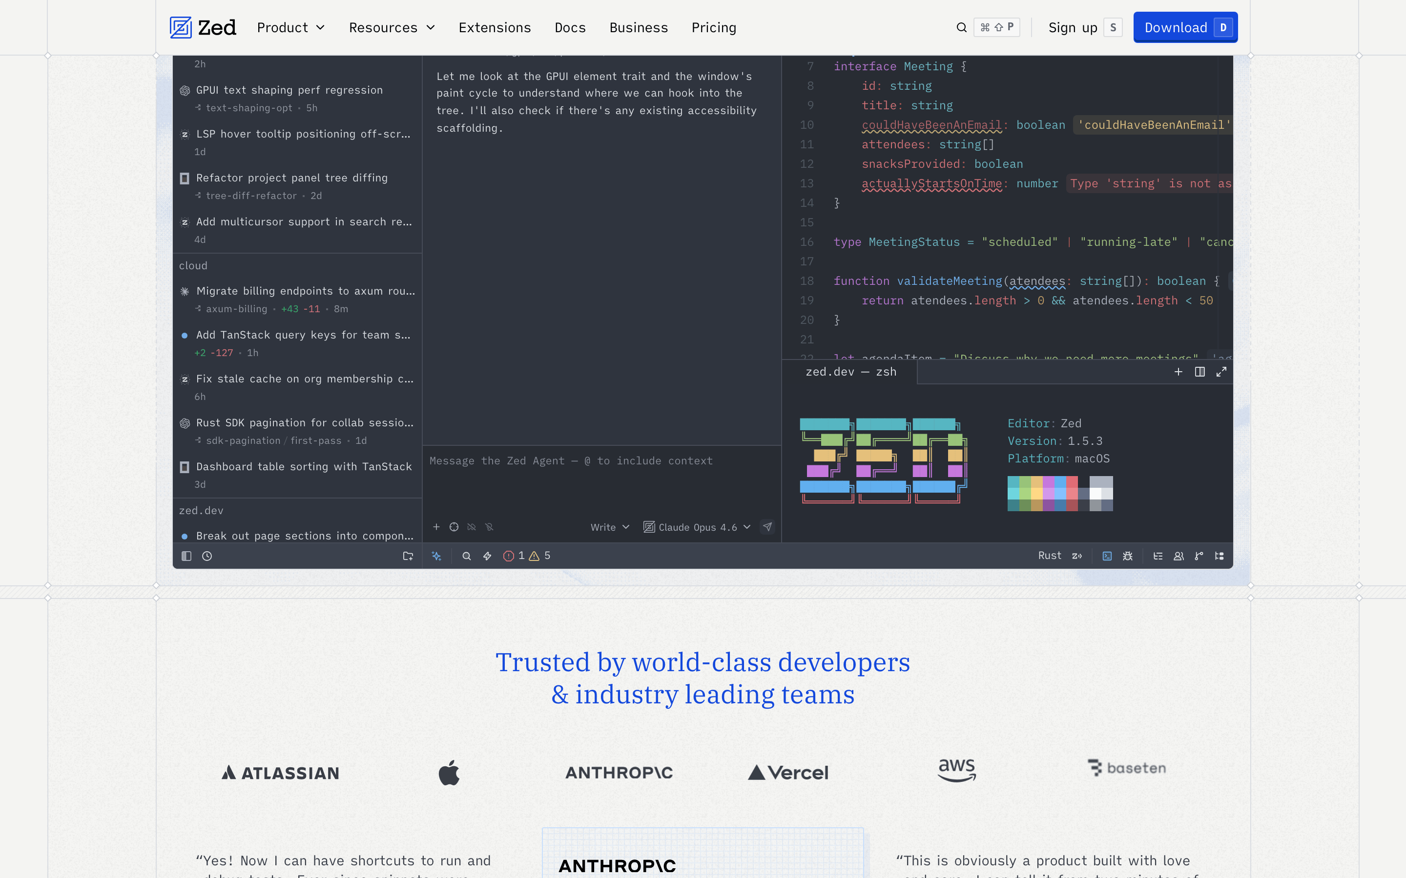
Task: Open 'Refactor project panel tree diffing' thread
Action: pyautogui.click(x=297, y=186)
